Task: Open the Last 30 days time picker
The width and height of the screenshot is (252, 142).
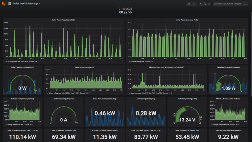Action: tap(220, 4)
